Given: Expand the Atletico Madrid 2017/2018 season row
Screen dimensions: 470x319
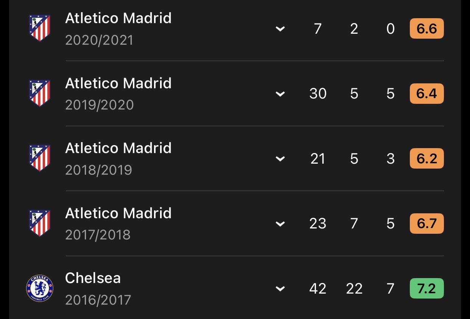Looking at the screenshot, I should pyautogui.click(x=280, y=224).
